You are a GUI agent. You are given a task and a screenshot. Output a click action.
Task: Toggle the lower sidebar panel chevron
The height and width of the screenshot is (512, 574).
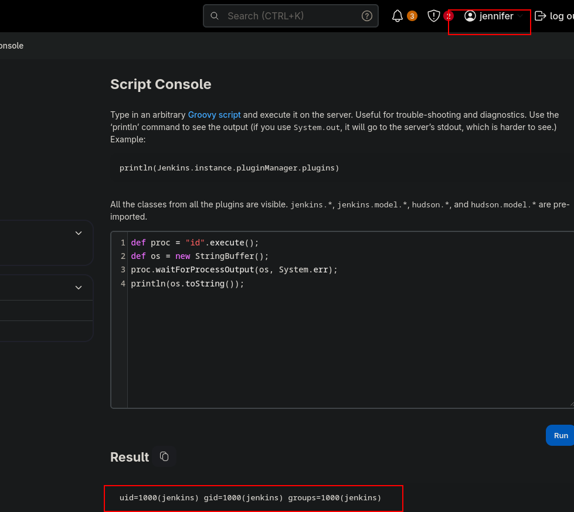point(79,288)
